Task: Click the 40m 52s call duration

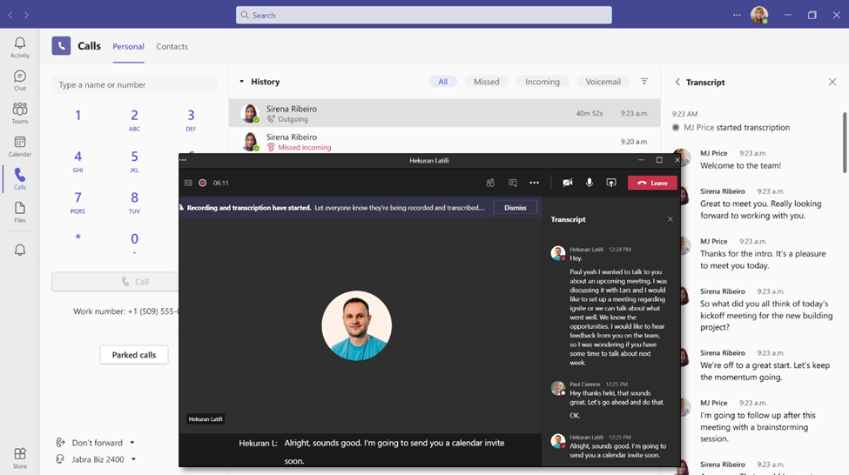Action: pos(590,113)
